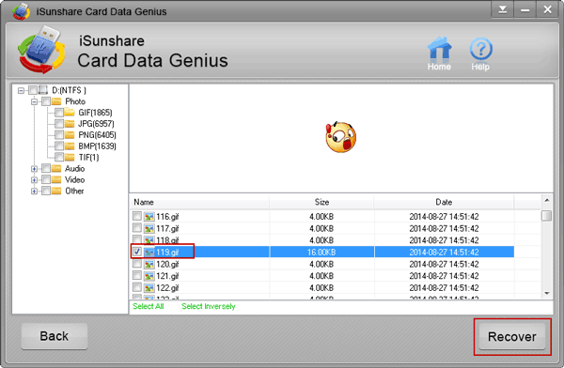Click the date cell of 121.gif
Image resolution: width=564 pixels, height=368 pixels.
click(444, 276)
